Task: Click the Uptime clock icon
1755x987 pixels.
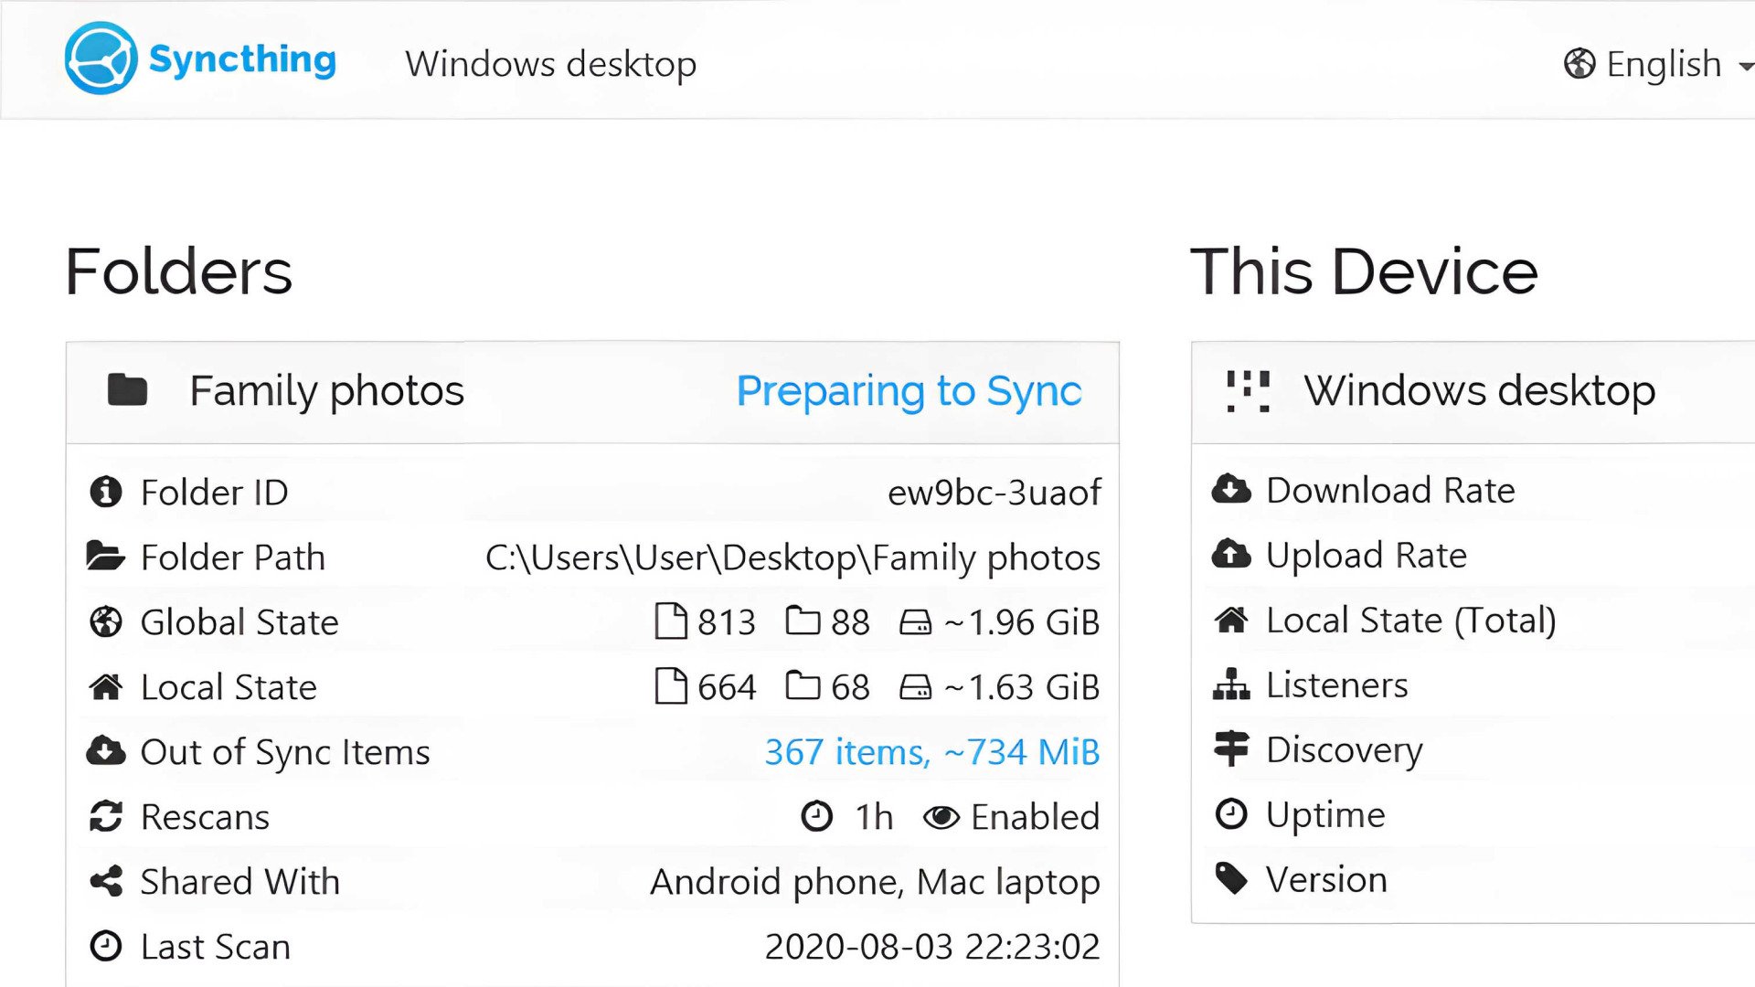Action: tap(1231, 813)
